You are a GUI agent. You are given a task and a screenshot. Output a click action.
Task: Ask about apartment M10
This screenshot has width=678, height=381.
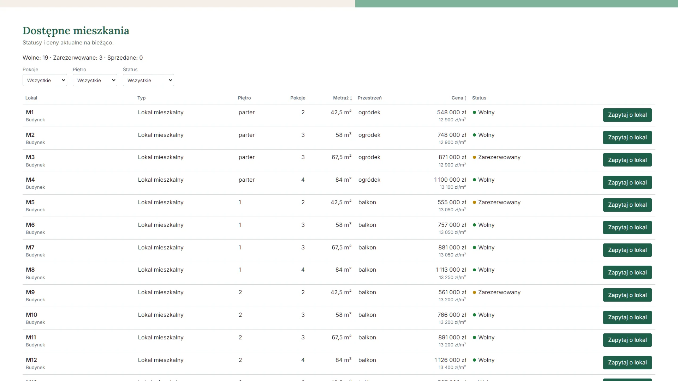click(627, 317)
